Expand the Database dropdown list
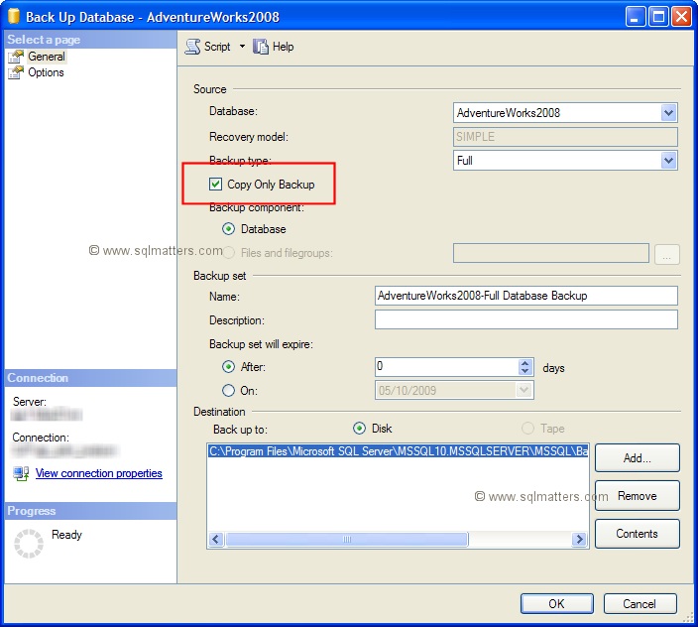The image size is (698, 627). point(668,113)
